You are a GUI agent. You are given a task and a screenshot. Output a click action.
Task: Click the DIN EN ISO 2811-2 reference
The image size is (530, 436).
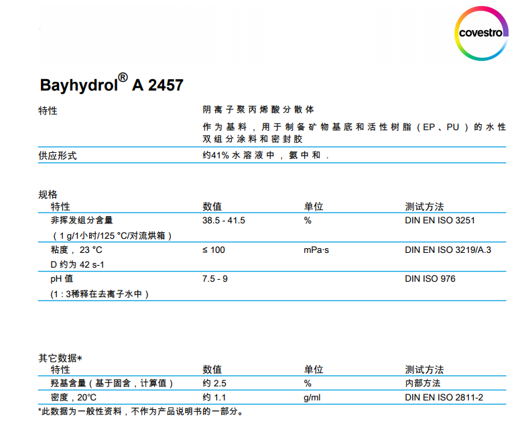point(444,397)
